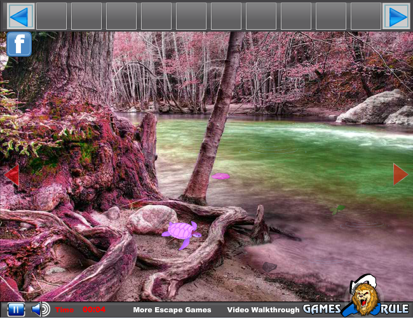Grab the green leaf floating in water
This screenshot has width=413, height=318.
tap(337, 209)
